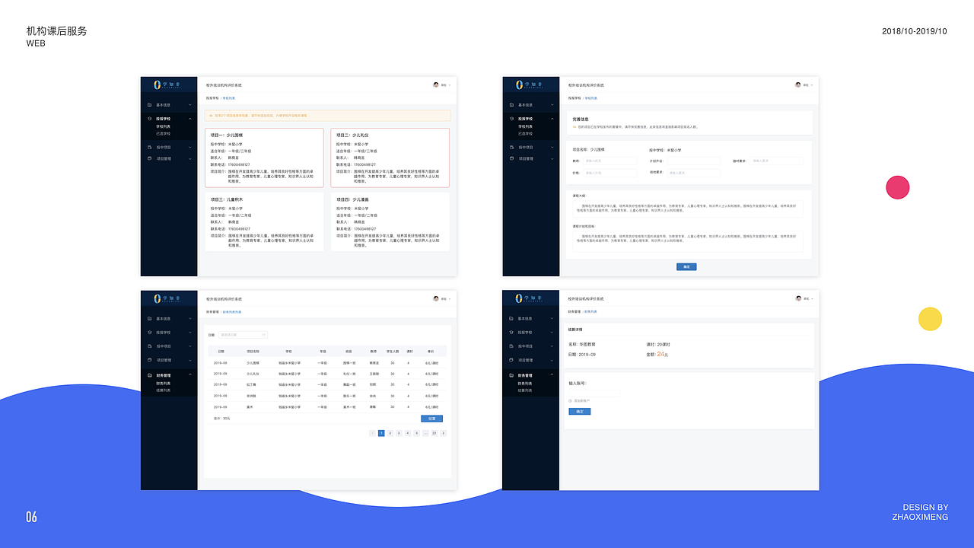Click the 价格 input in the 完善信息 form
This screenshot has width=974, height=548.
point(610,173)
